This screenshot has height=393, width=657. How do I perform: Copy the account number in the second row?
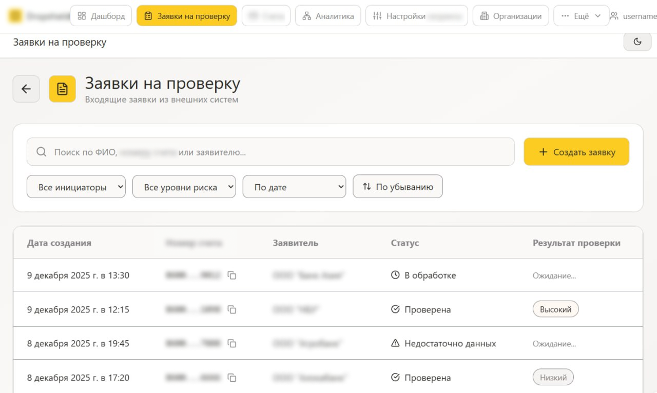[x=231, y=309]
